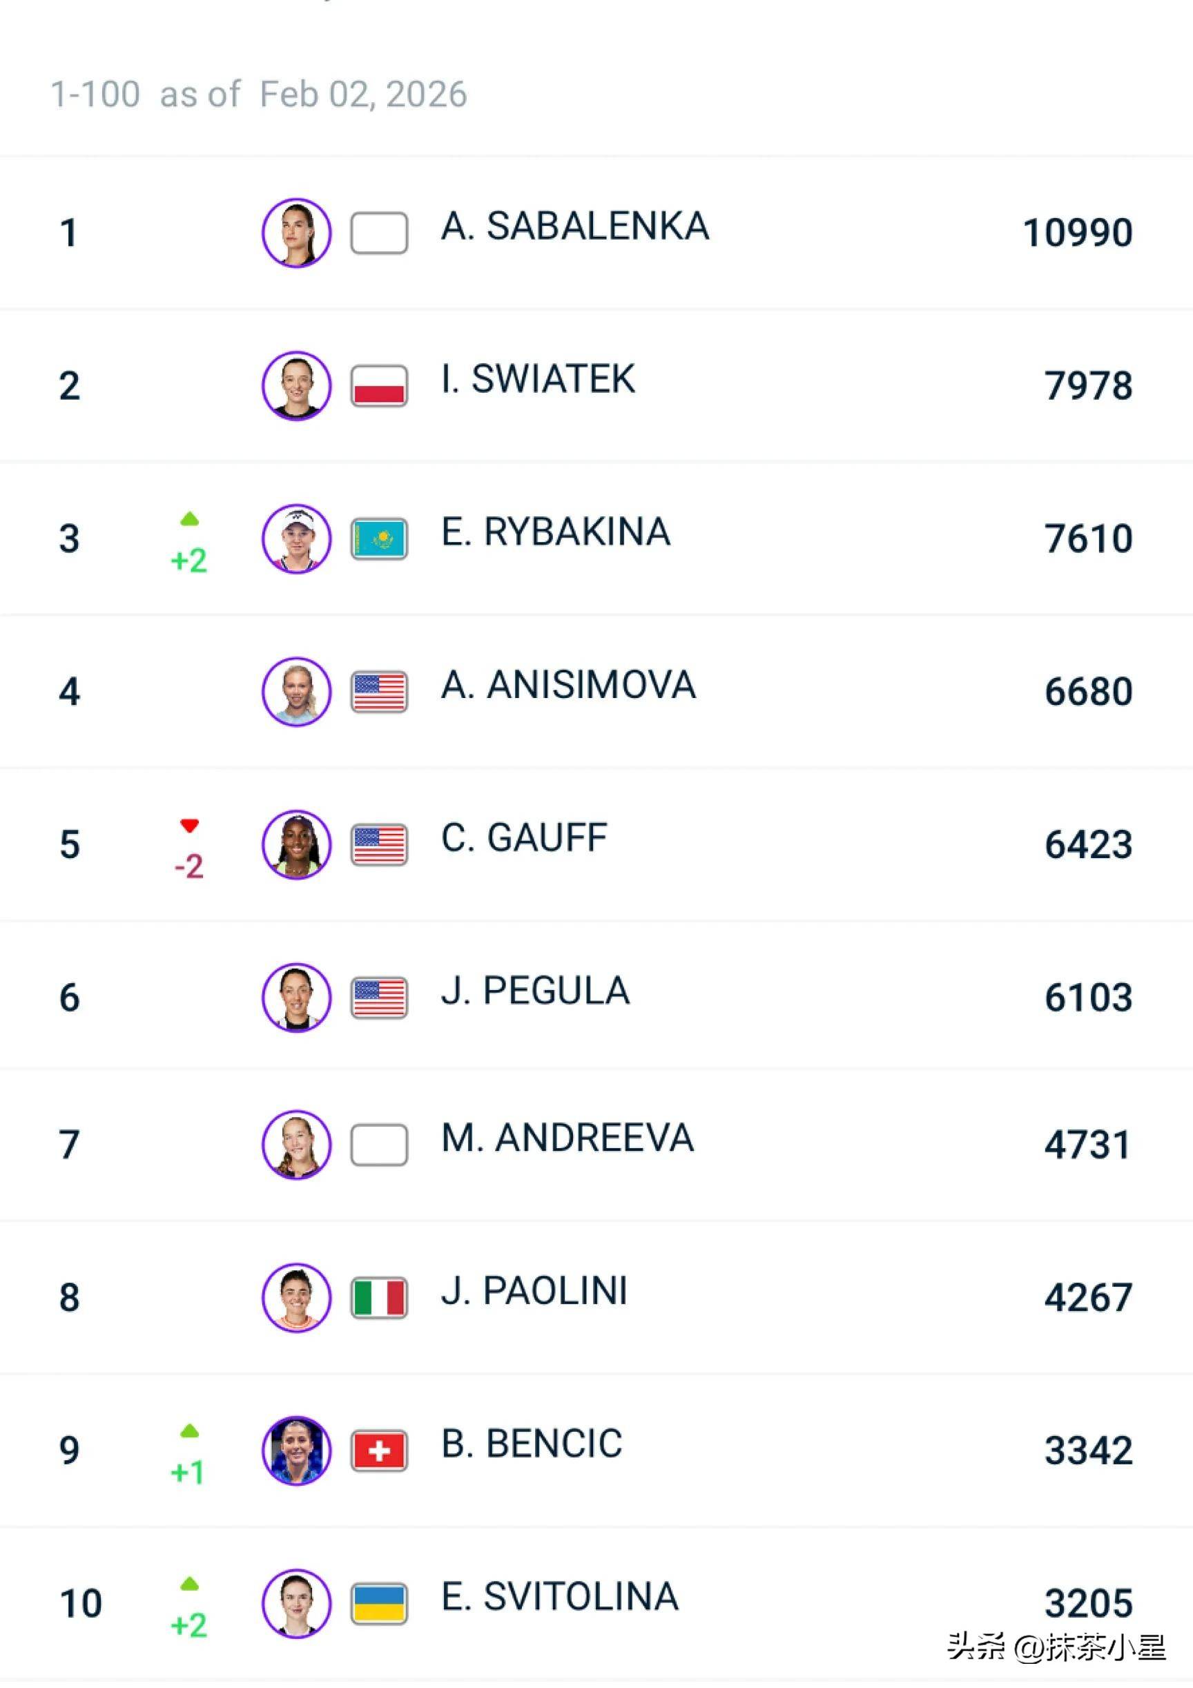
Task: Click the green up arrow for Rybakina
Action: [190, 519]
